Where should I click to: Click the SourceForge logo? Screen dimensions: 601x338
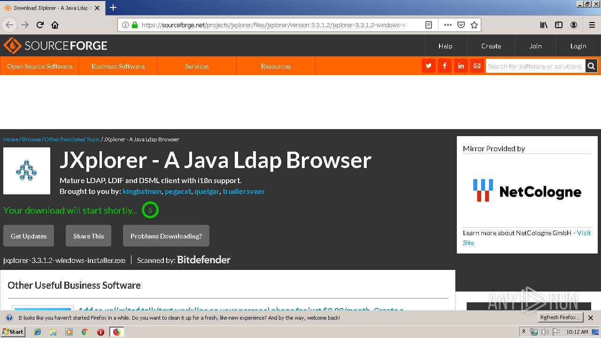(x=55, y=46)
